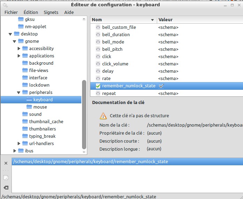243x199 pixels.
Task: Click the clear backspace icon in bottom pane
Action: 6,188
